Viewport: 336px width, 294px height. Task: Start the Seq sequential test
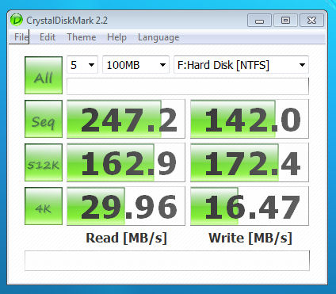coord(44,119)
